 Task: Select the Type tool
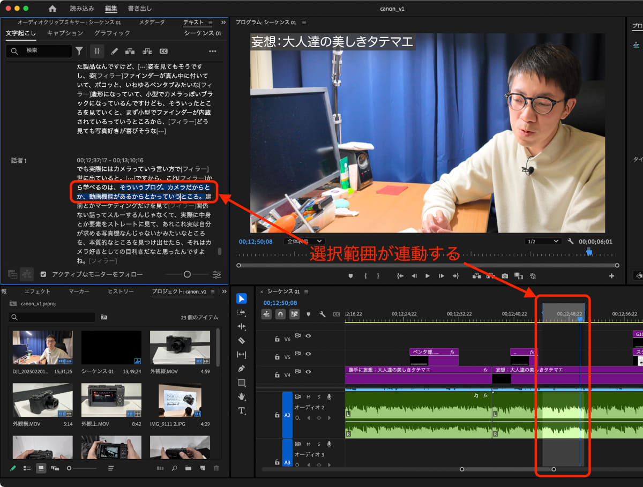(242, 410)
